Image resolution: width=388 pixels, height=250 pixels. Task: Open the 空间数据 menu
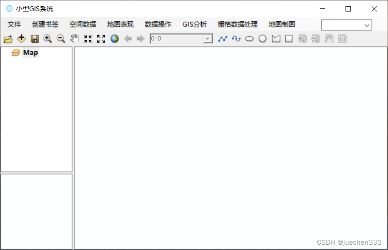pyautogui.click(x=83, y=24)
